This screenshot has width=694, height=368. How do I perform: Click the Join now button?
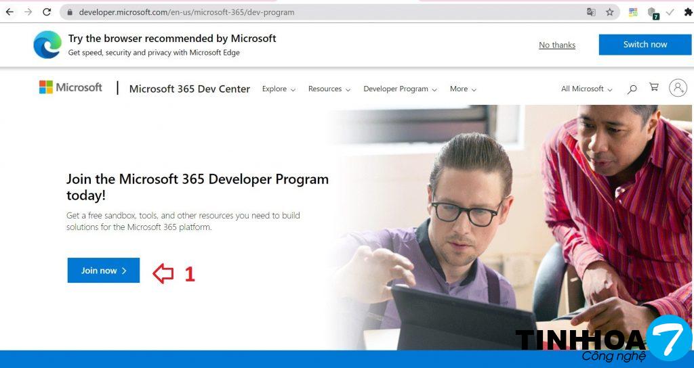pyautogui.click(x=104, y=271)
